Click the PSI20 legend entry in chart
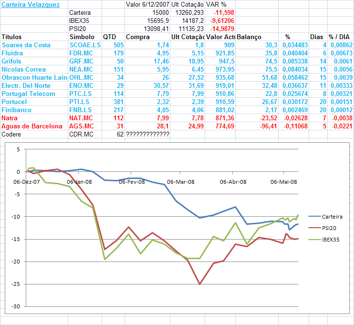The width and height of the screenshot is (354, 325). coord(322,228)
